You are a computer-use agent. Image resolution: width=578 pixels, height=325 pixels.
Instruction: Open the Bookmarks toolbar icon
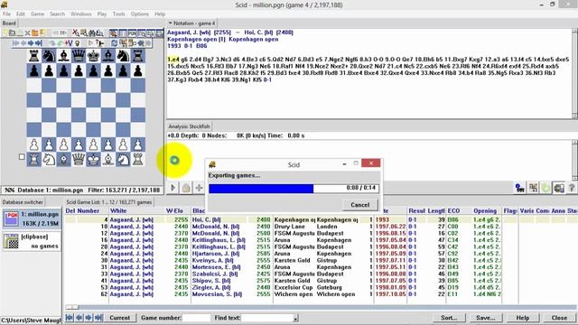(x=42, y=32)
